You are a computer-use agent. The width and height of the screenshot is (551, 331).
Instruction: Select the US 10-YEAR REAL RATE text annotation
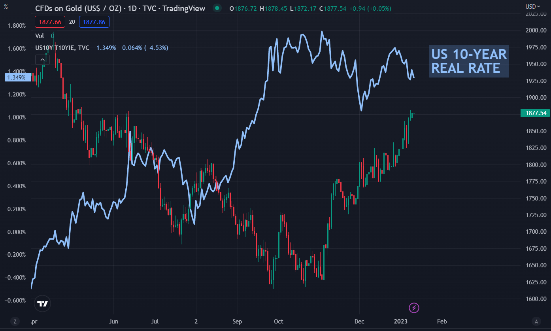click(469, 61)
